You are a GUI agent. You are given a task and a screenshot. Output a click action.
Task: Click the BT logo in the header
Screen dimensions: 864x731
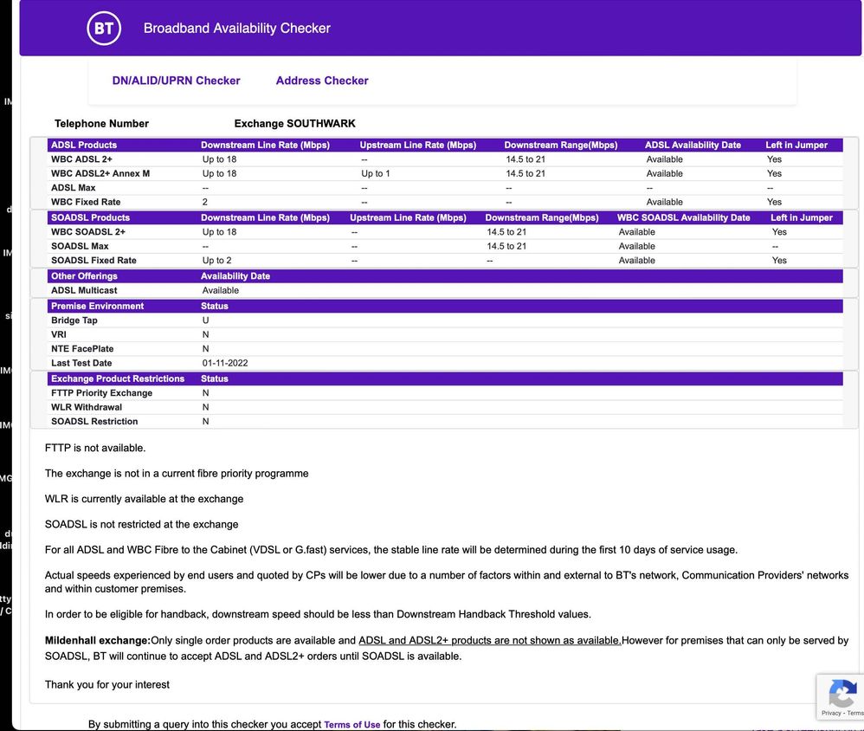pos(104,29)
